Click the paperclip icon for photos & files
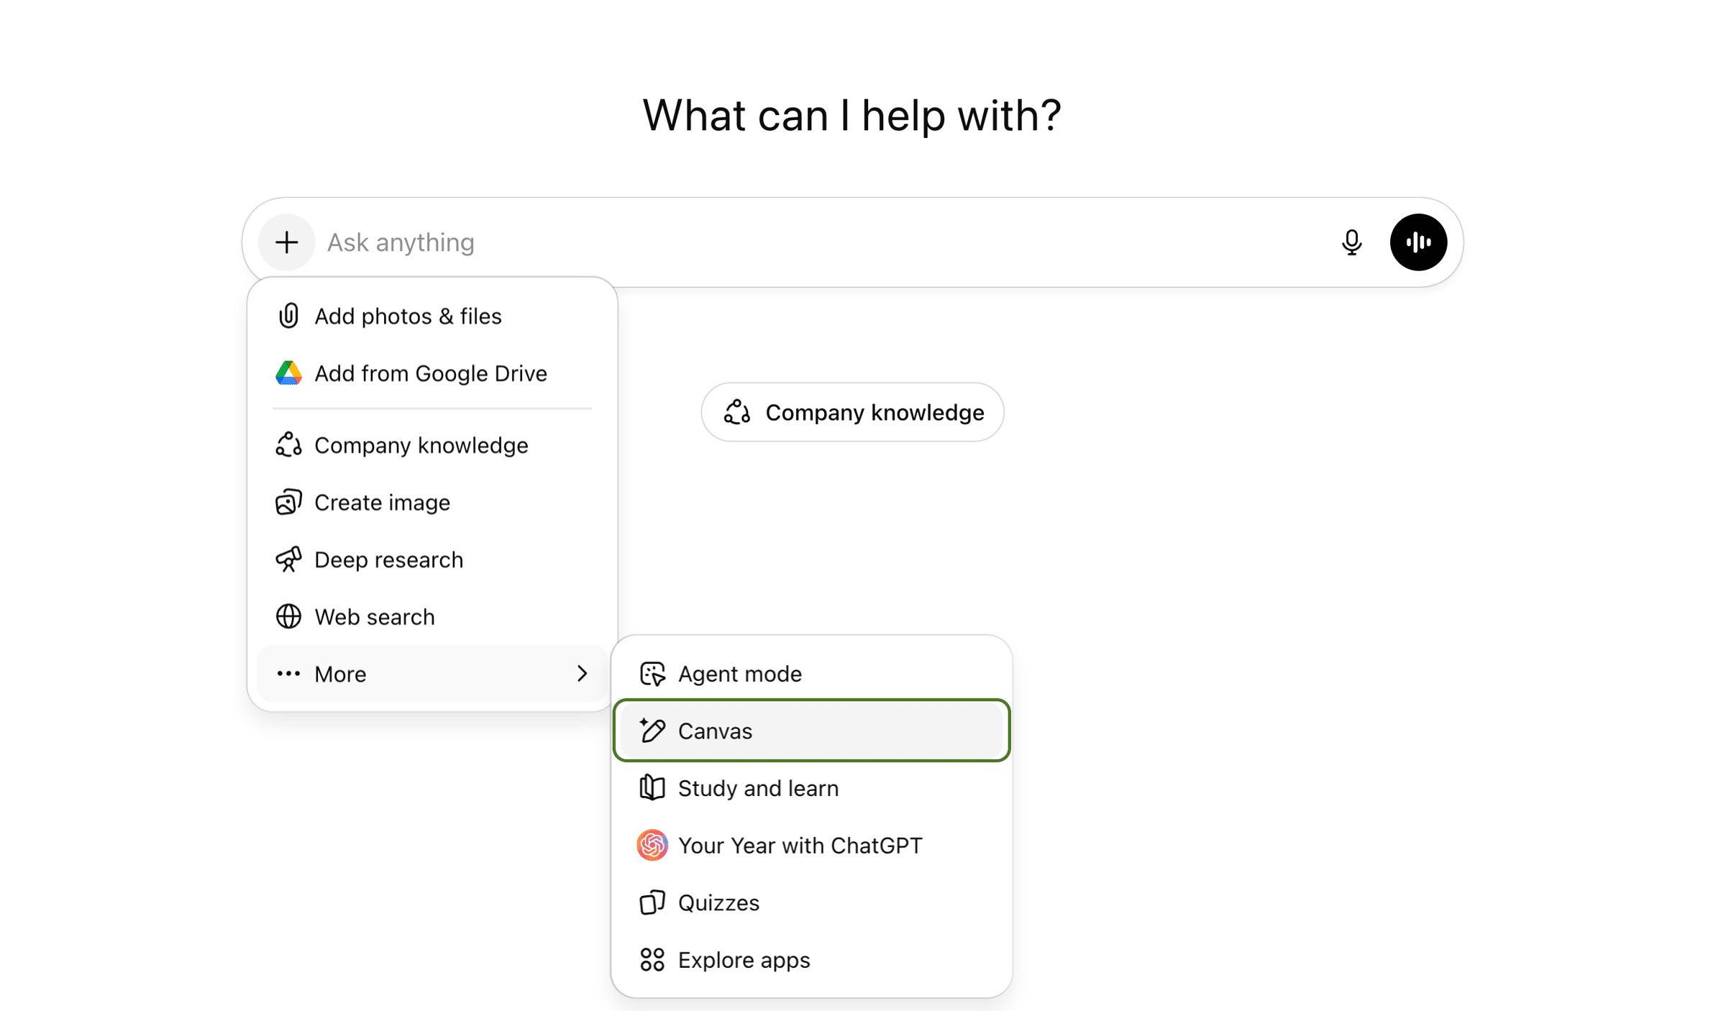Image resolution: width=1726 pixels, height=1011 pixels. click(x=288, y=316)
